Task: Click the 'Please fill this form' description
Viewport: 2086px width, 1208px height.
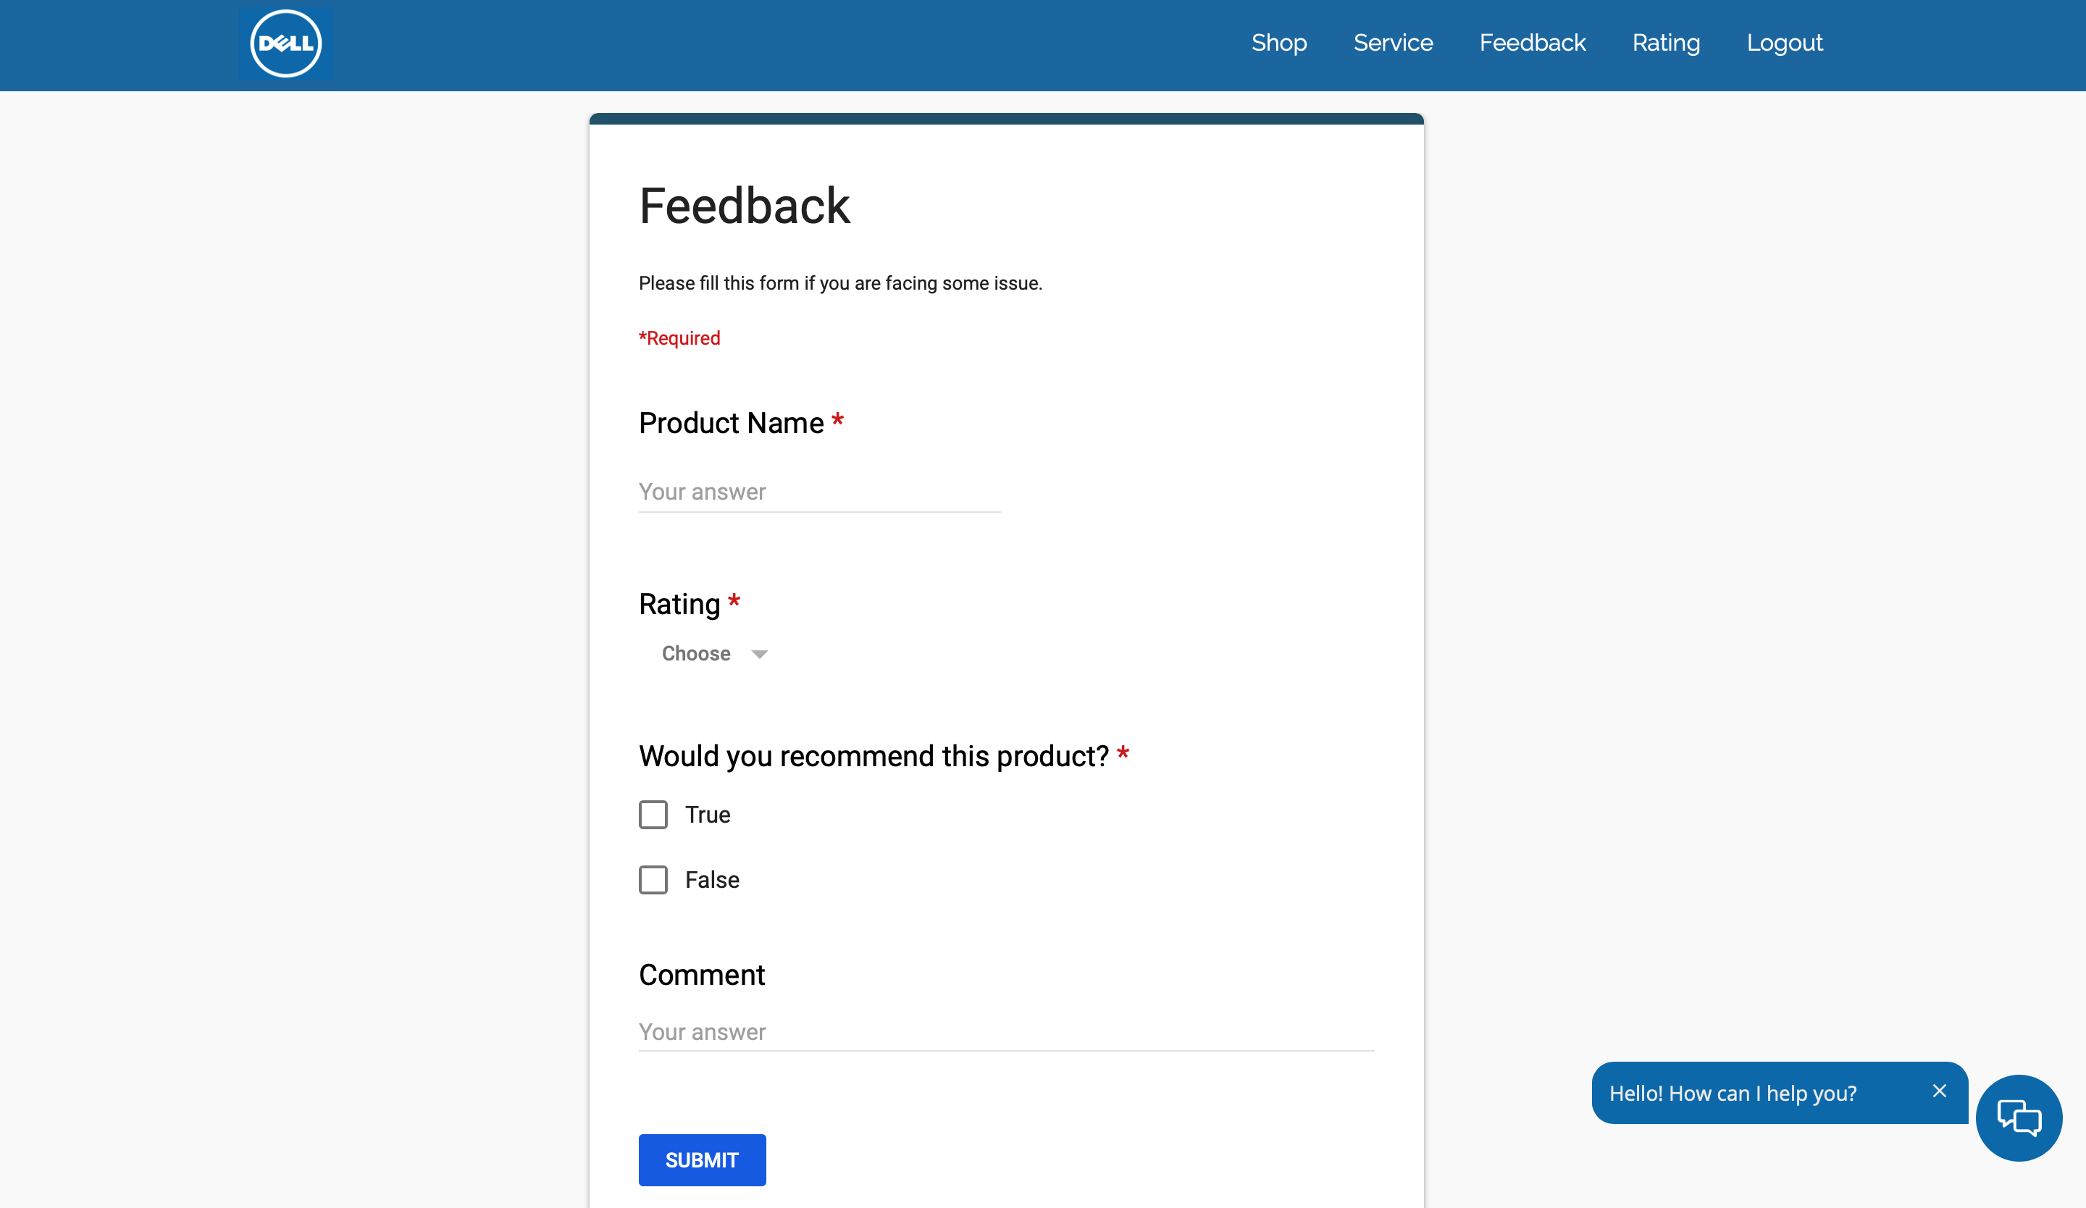Action: (x=839, y=283)
